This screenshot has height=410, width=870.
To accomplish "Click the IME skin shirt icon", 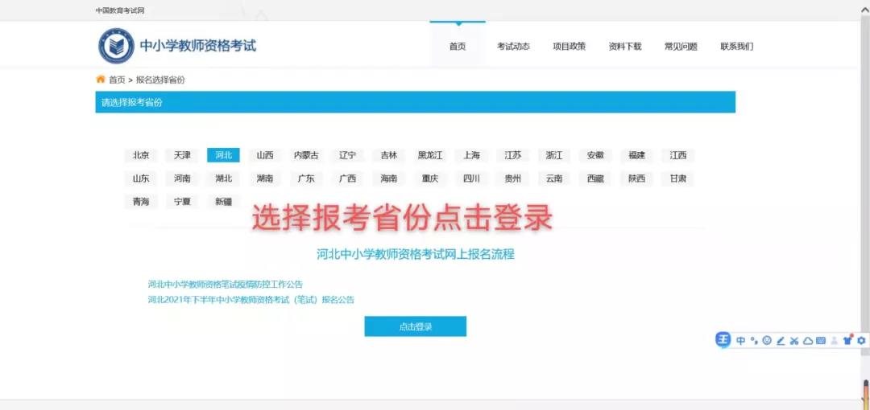I will (847, 341).
